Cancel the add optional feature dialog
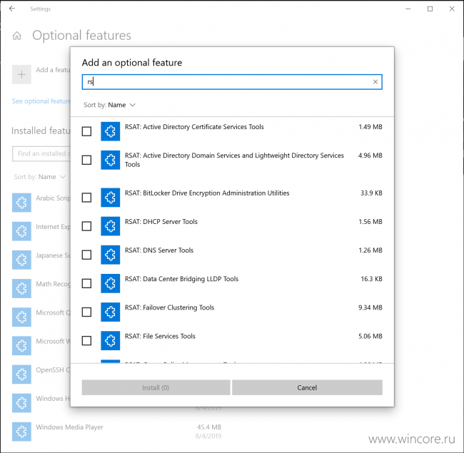 point(307,387)
